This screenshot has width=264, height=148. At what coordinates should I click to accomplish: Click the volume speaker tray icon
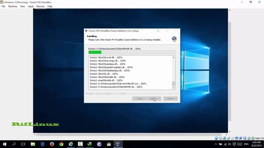[229, 144]
